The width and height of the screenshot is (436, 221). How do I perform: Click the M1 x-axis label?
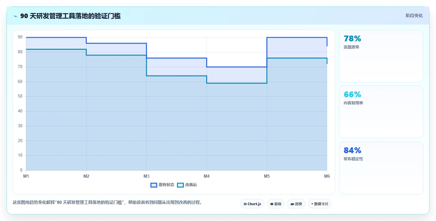tap(26, 176)
